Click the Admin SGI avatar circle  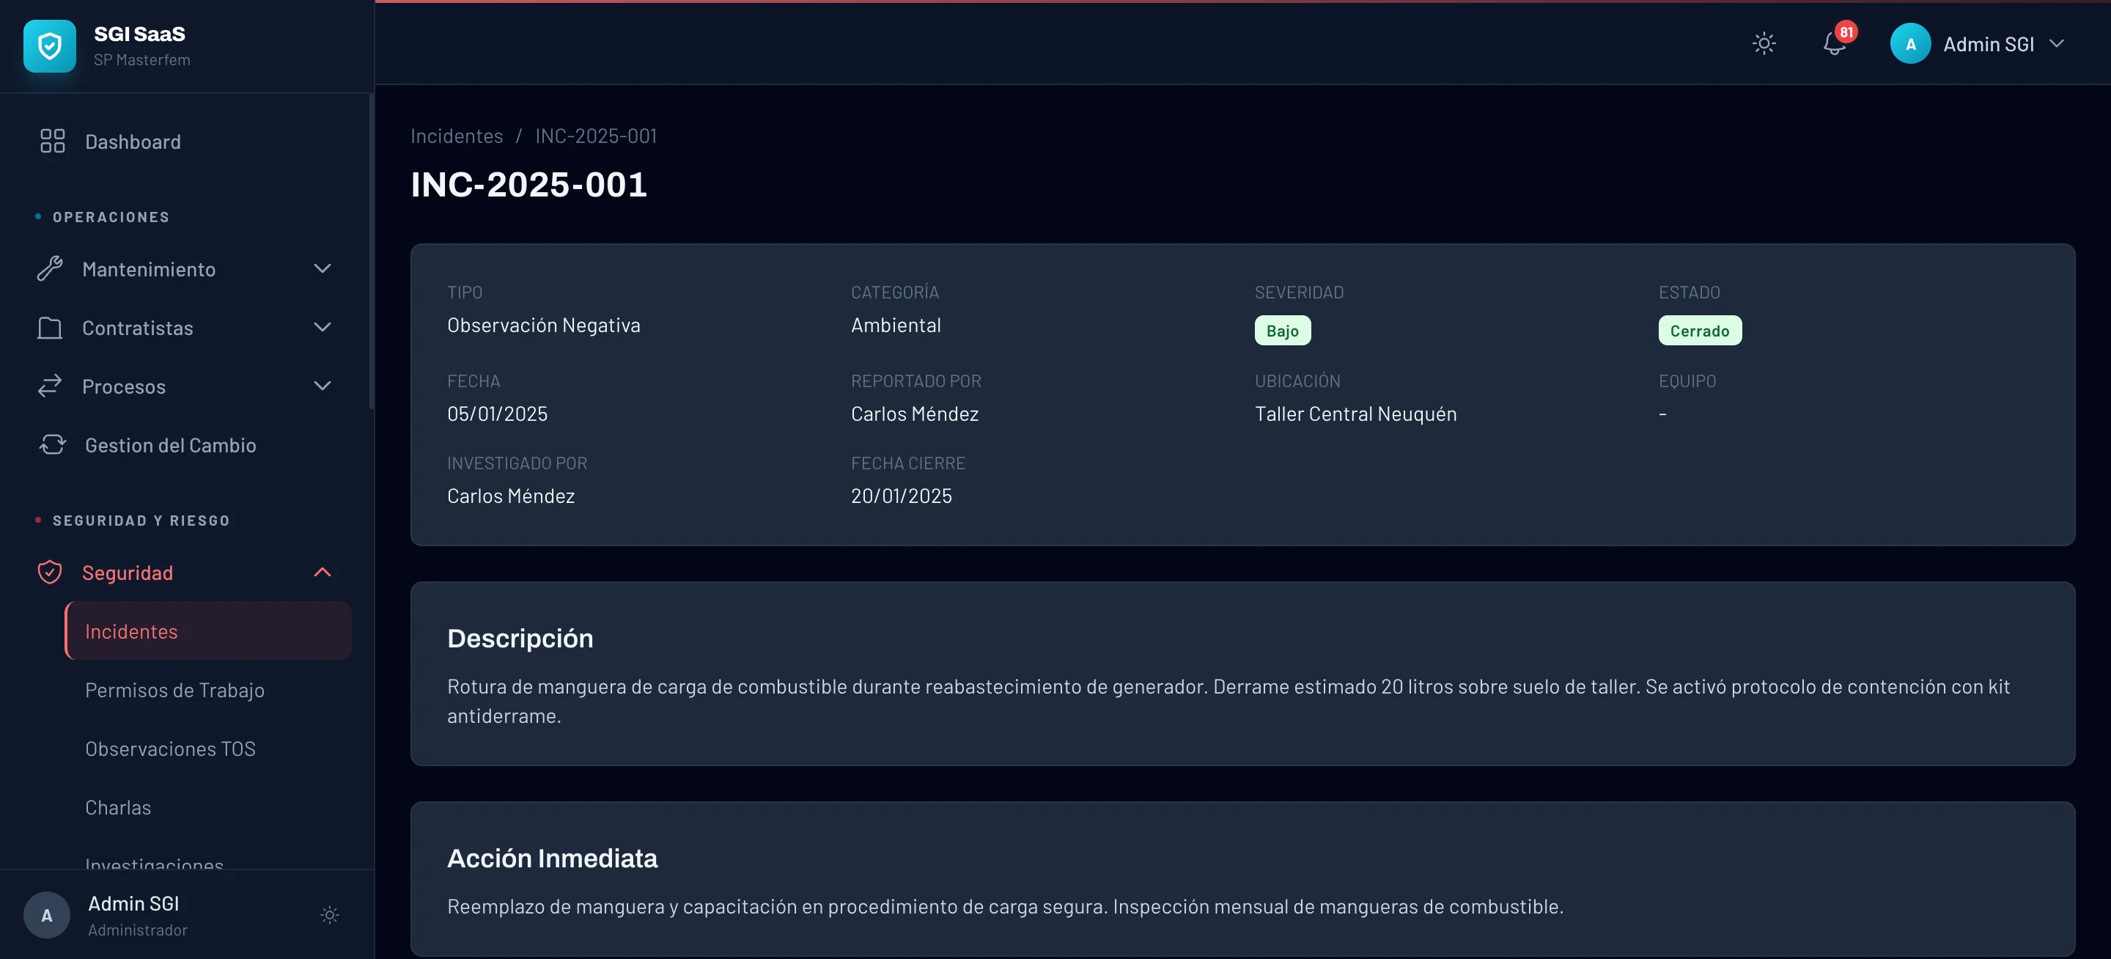1909,43
